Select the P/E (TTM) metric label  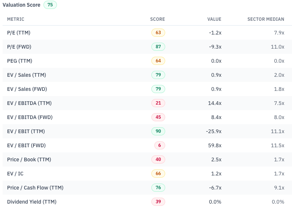click(19, 33)
